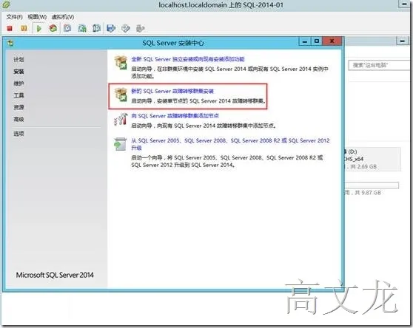
Task: Click the new standalone installation box icon
Action: click(x=121, y=62)
